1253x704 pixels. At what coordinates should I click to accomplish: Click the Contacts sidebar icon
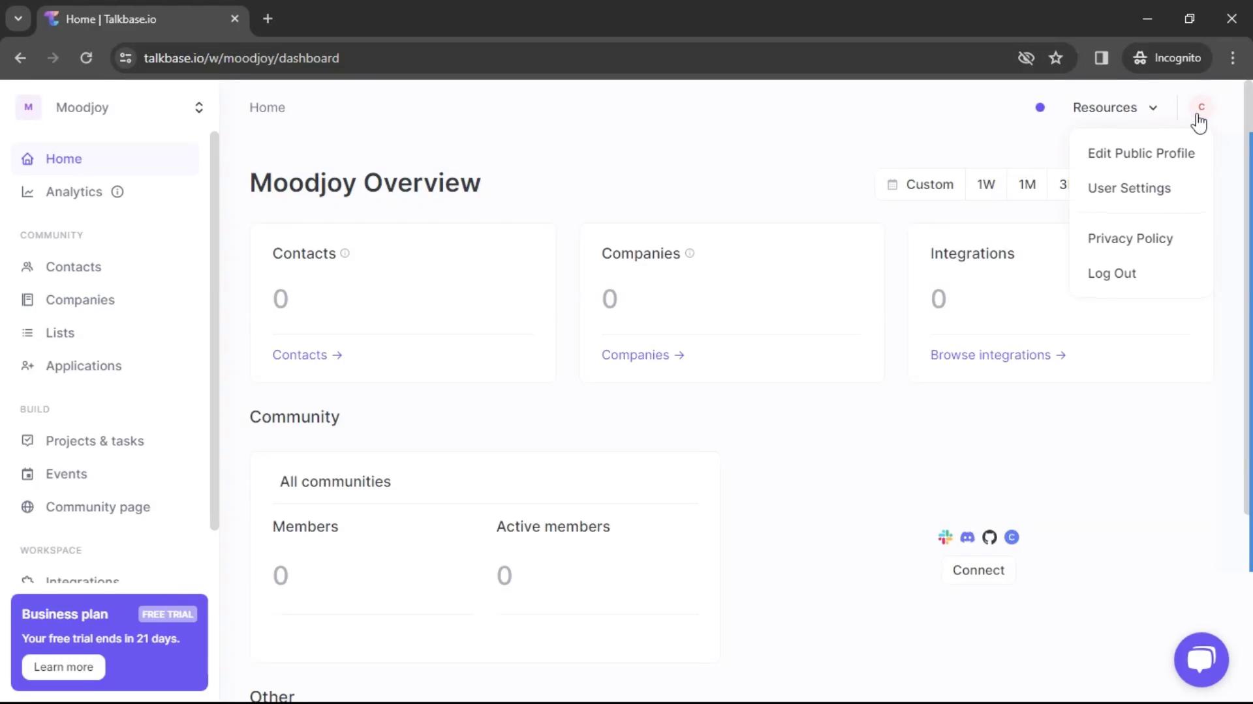(x=27, y=267)
